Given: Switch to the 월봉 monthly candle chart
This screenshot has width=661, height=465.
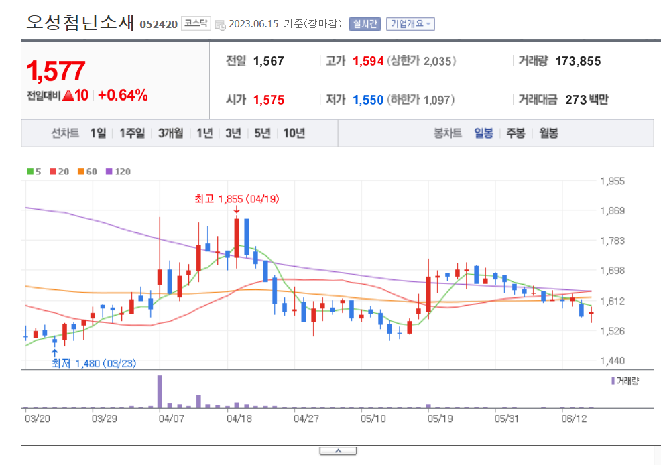Looking at the screenshot, I should coord(549,133).
